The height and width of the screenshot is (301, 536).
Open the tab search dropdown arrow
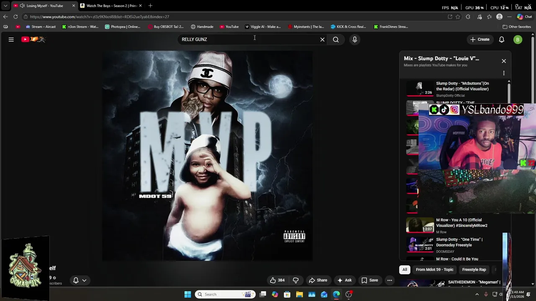5,5
